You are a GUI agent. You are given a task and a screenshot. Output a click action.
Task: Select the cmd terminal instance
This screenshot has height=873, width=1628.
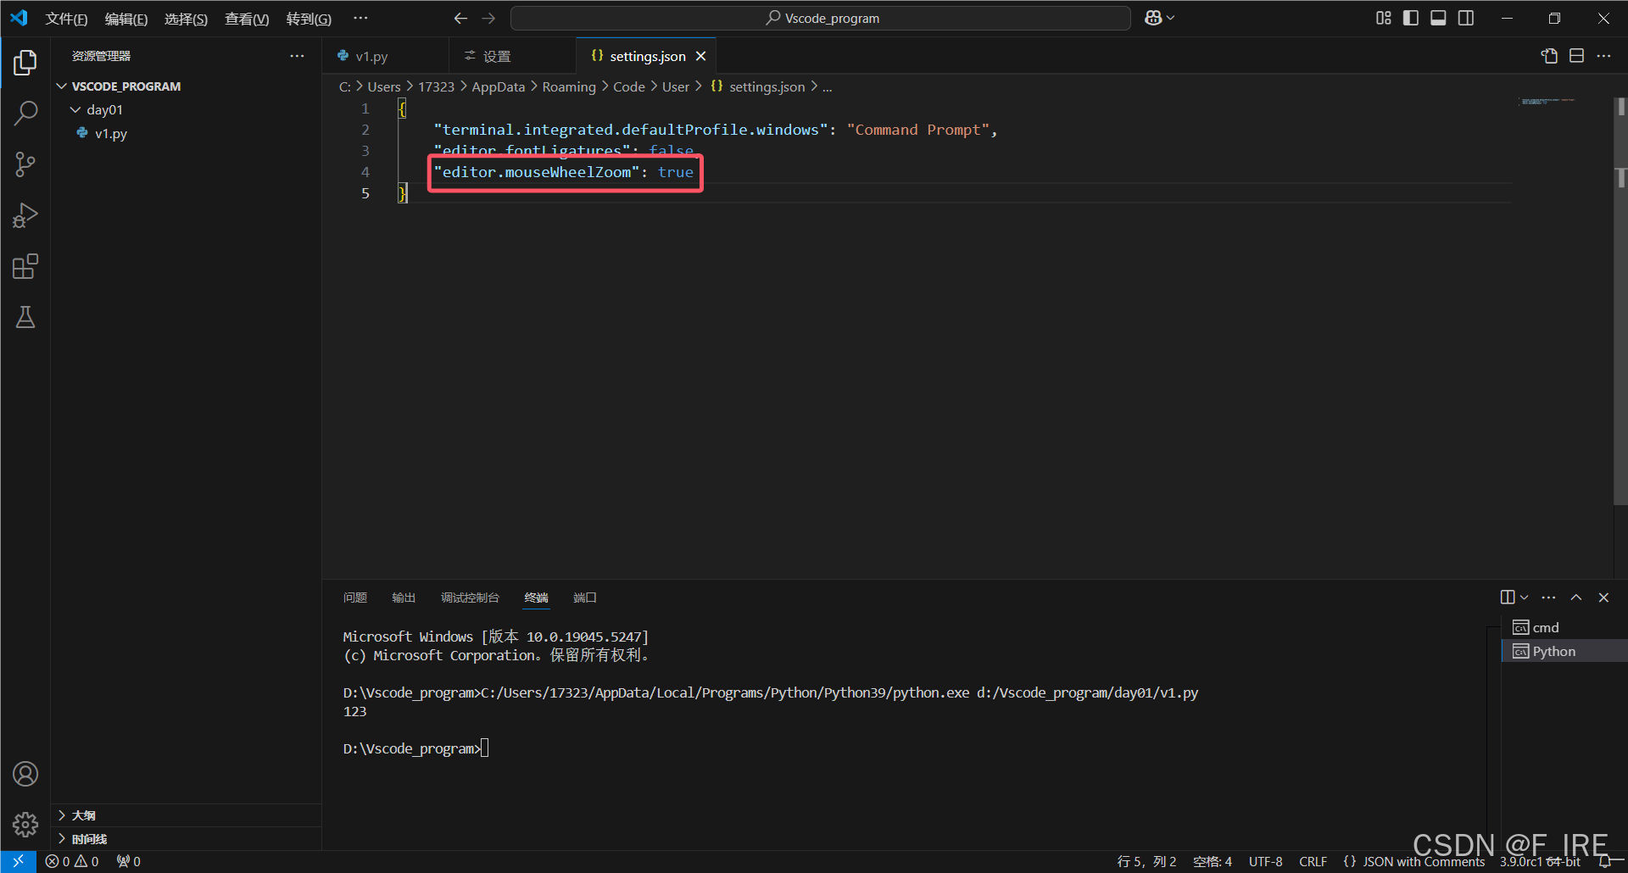click(1564, 627)
